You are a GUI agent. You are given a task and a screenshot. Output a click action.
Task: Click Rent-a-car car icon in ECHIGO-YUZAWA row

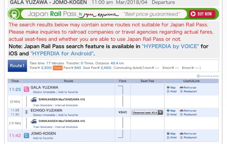(181, 110)
